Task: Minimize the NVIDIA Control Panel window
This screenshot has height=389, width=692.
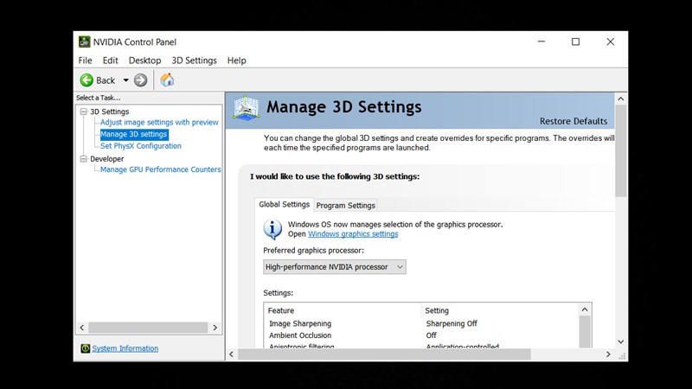Action: 541,41
